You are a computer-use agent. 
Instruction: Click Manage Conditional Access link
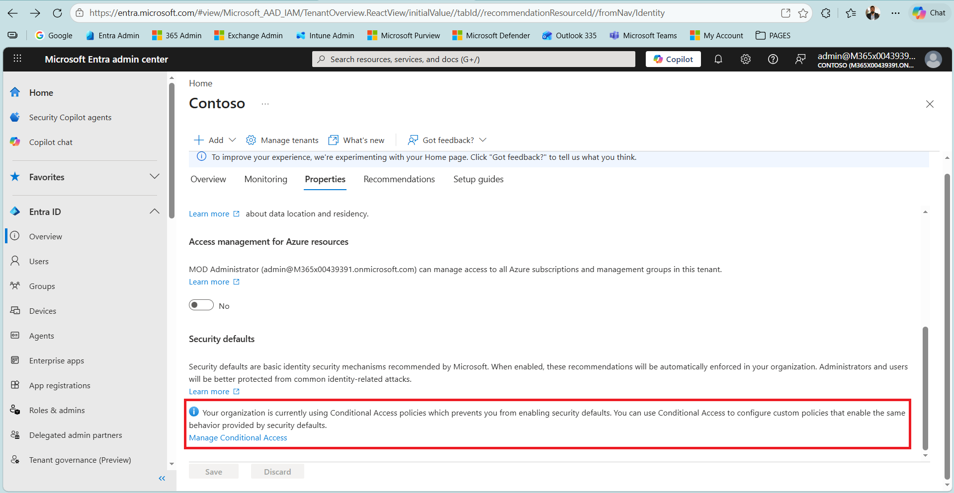click(238, 438)
